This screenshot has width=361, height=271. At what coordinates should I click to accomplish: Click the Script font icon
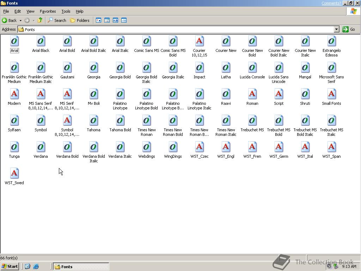(x=279, y=94)
